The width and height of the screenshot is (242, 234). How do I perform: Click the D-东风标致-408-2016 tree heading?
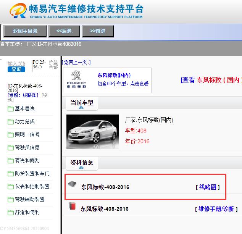[x=25, y=88]
